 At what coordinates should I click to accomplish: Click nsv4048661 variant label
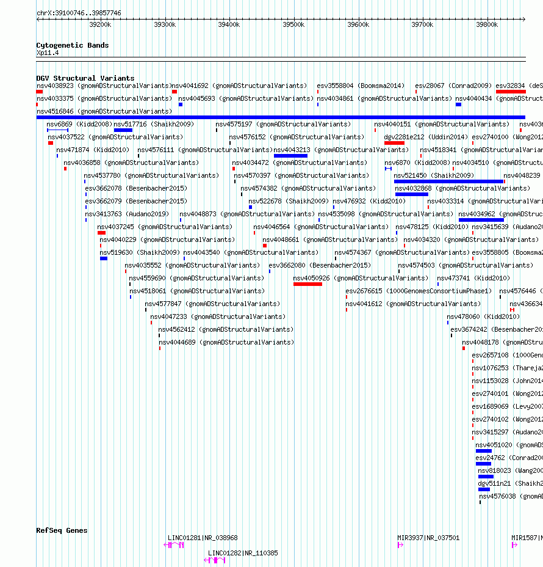(x=330, y=240)
